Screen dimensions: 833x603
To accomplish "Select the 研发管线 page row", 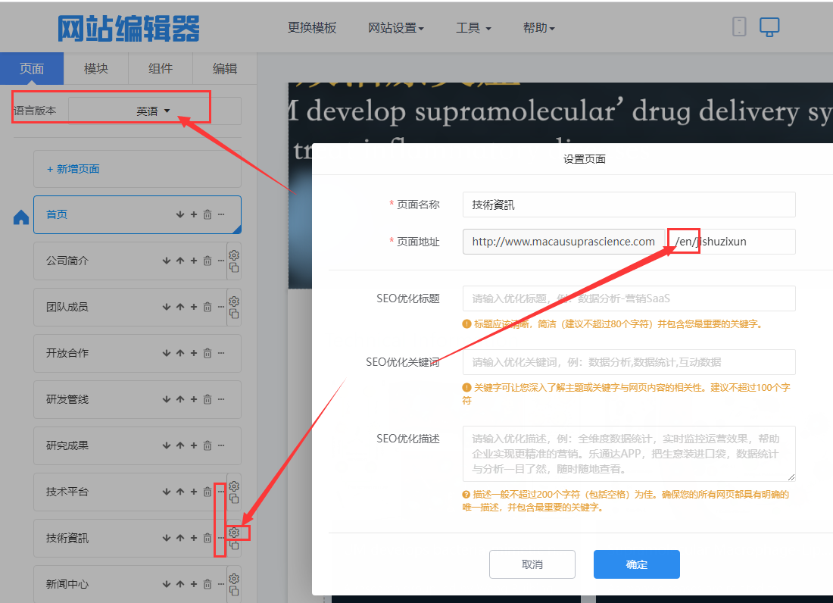I will point(137,399).
